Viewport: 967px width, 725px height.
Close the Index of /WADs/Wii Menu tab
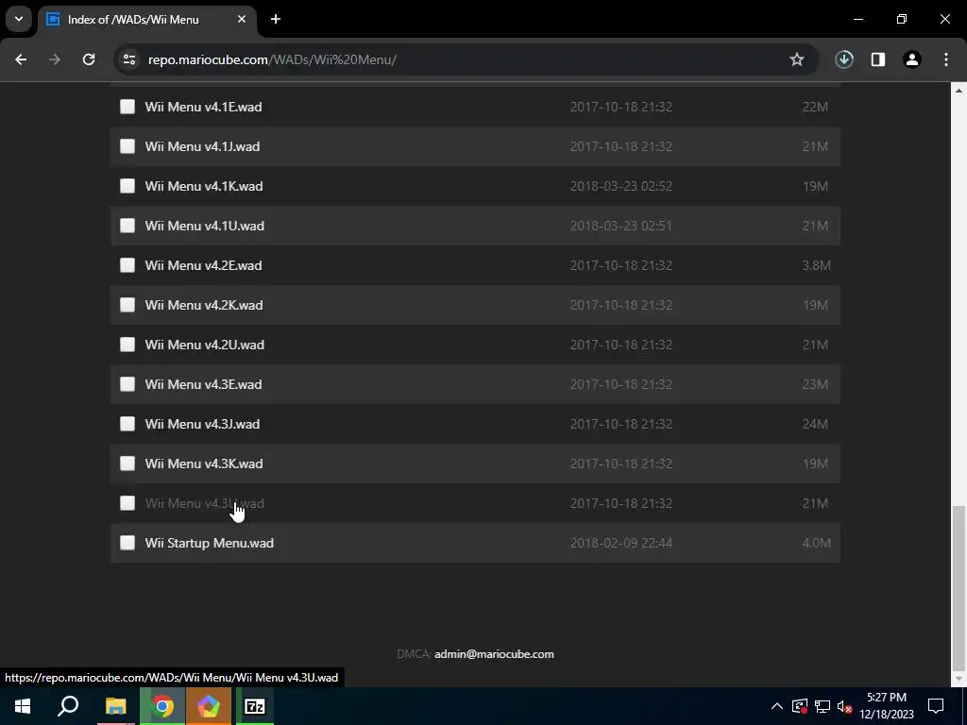pos(242,19)
